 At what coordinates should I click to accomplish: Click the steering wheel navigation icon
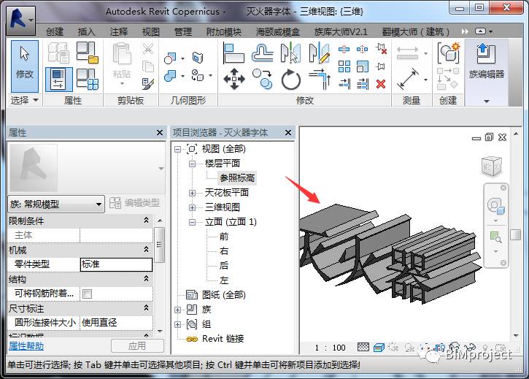coord(495,207)
